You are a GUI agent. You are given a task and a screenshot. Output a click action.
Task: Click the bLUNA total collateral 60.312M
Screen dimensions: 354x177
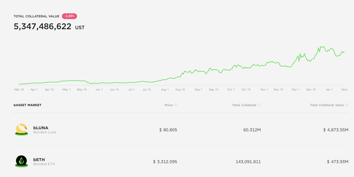[x=252, y=130]
